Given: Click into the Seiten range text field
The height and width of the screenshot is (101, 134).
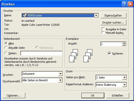Looking at the screenshot, I should 41,53.
